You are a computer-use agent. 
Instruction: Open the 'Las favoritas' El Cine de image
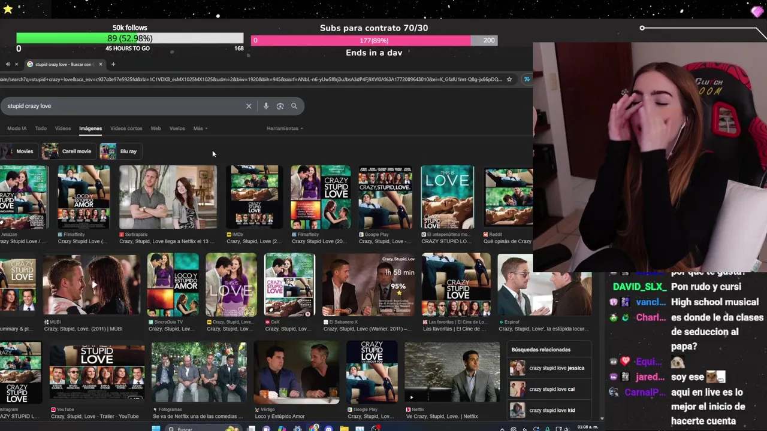(x=457, y=285)
